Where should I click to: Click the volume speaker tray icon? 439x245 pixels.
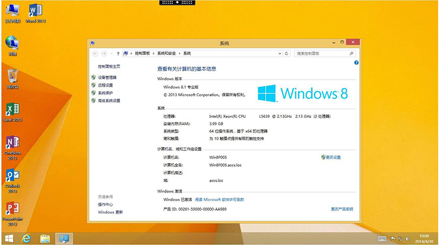[408, 239]
